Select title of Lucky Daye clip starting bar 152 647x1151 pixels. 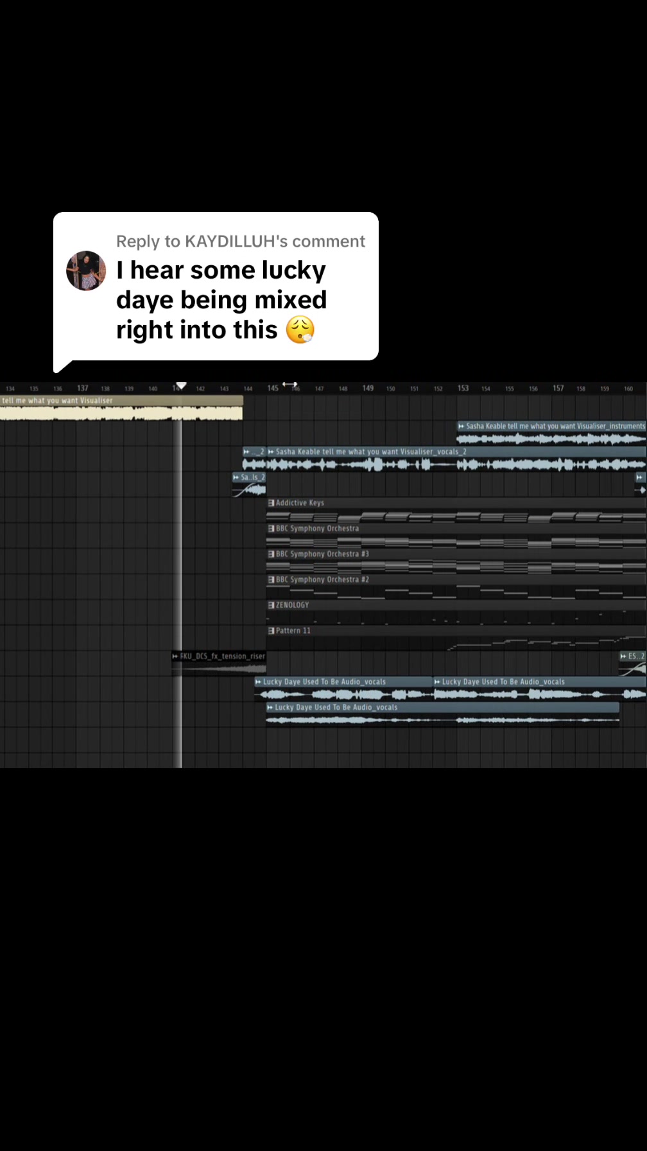tap(503, 682)
